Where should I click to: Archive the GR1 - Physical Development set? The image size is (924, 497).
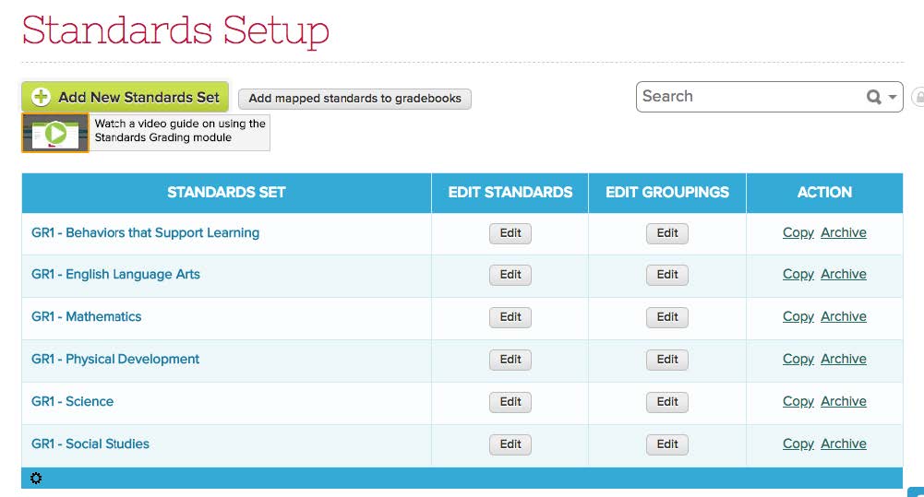[844, 360]
